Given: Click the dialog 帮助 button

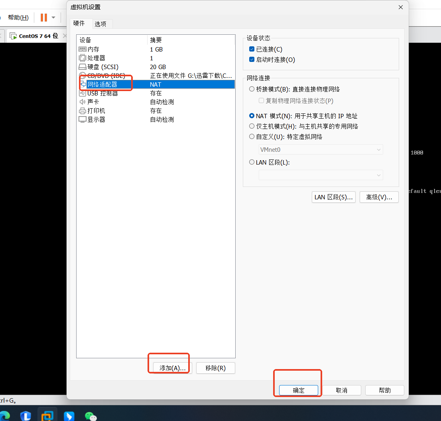Looking at the screenshot, I should 384,390.
